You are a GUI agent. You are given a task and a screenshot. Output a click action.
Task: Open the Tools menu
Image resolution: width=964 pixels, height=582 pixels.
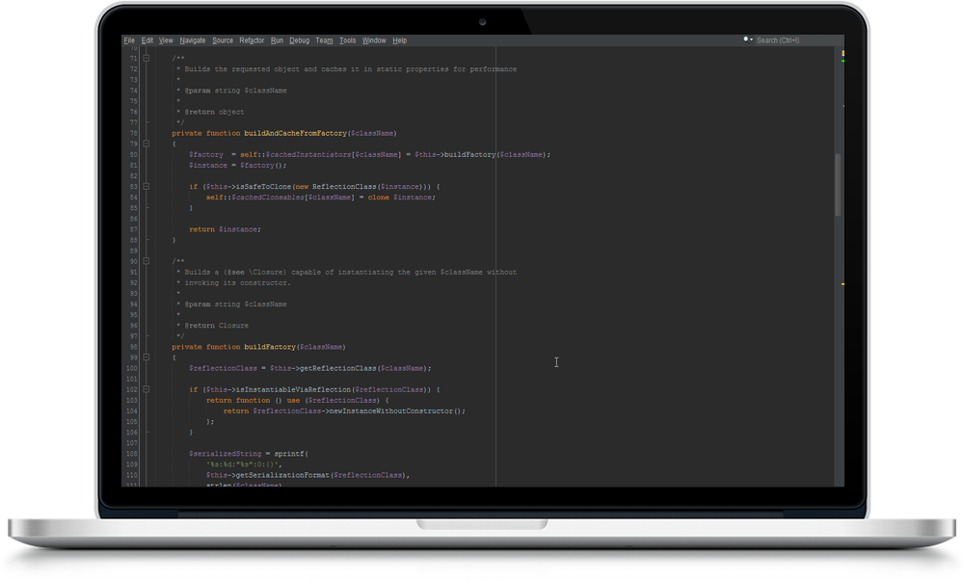[x=348, y=40]
